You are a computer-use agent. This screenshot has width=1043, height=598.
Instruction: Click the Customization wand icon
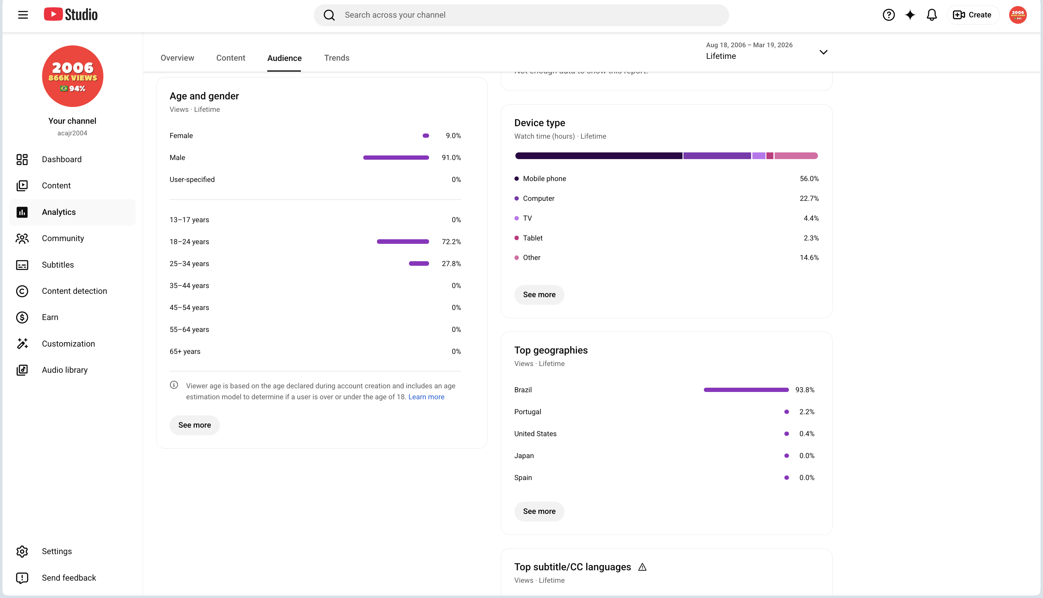click(22, 344)
